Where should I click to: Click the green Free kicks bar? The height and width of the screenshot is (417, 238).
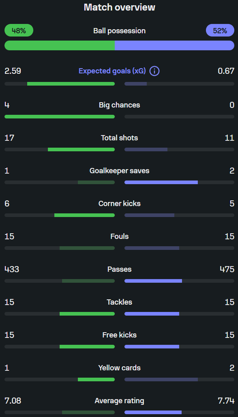click(x=87, y=347)
